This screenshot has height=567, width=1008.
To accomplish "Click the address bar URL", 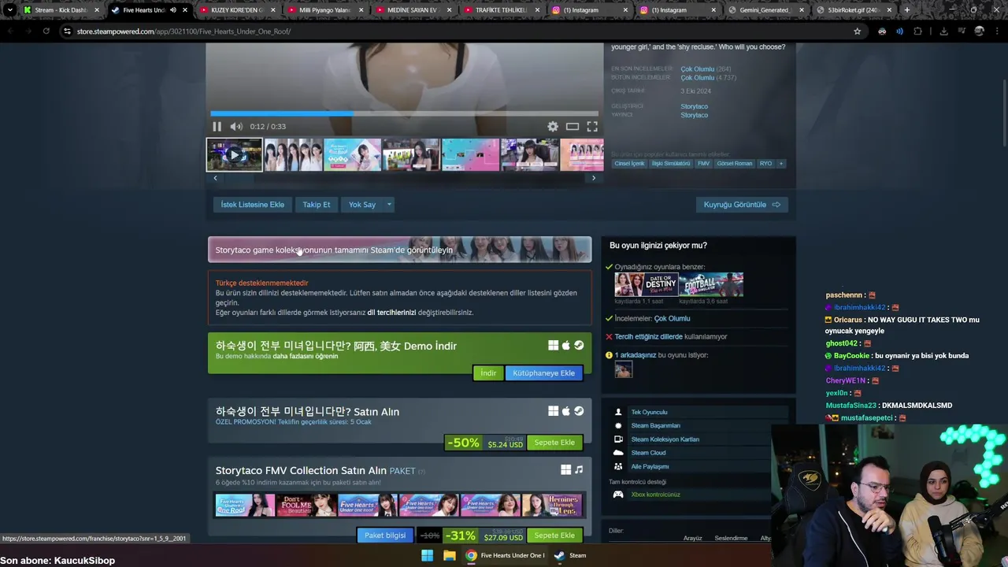I will (183, 31).
